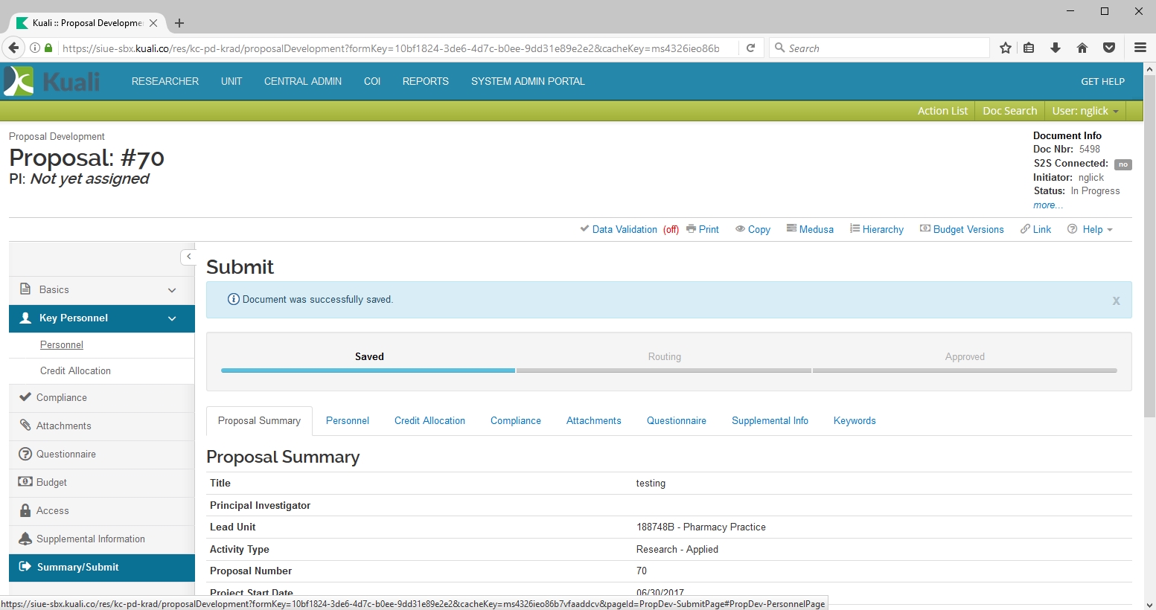Viewport: 1156px width, 610px height.
Task: Collapse the left navigation sidebar
Action: click(188, 257)
